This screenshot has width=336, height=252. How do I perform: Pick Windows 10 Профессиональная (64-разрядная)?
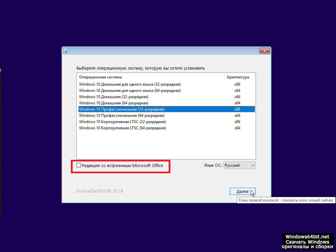[x=121, y=115]
